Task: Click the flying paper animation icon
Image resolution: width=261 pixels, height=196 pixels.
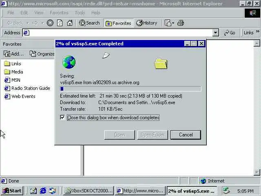Action: 106,55
